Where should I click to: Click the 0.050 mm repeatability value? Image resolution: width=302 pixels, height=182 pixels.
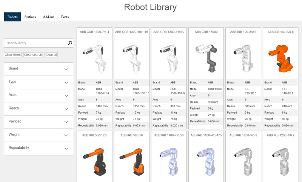[214, 121]
